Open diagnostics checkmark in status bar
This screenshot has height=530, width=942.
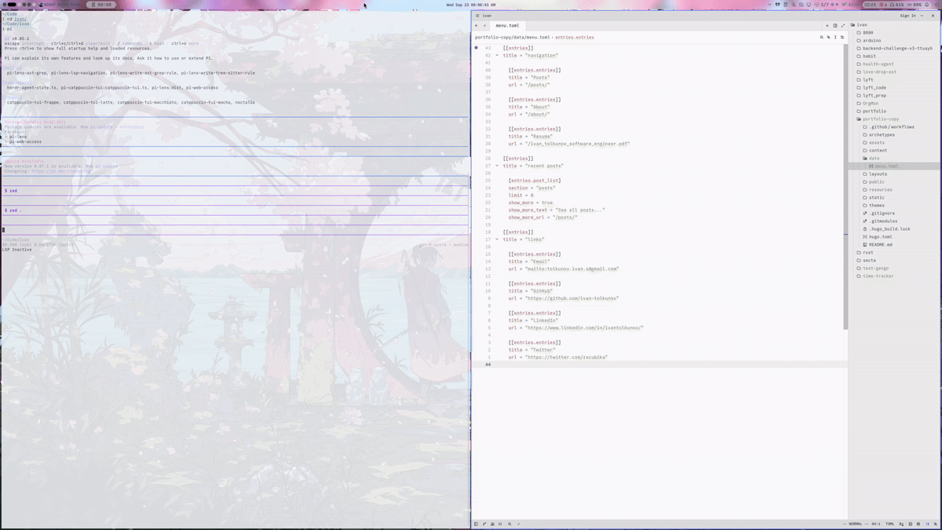[518, 524]
